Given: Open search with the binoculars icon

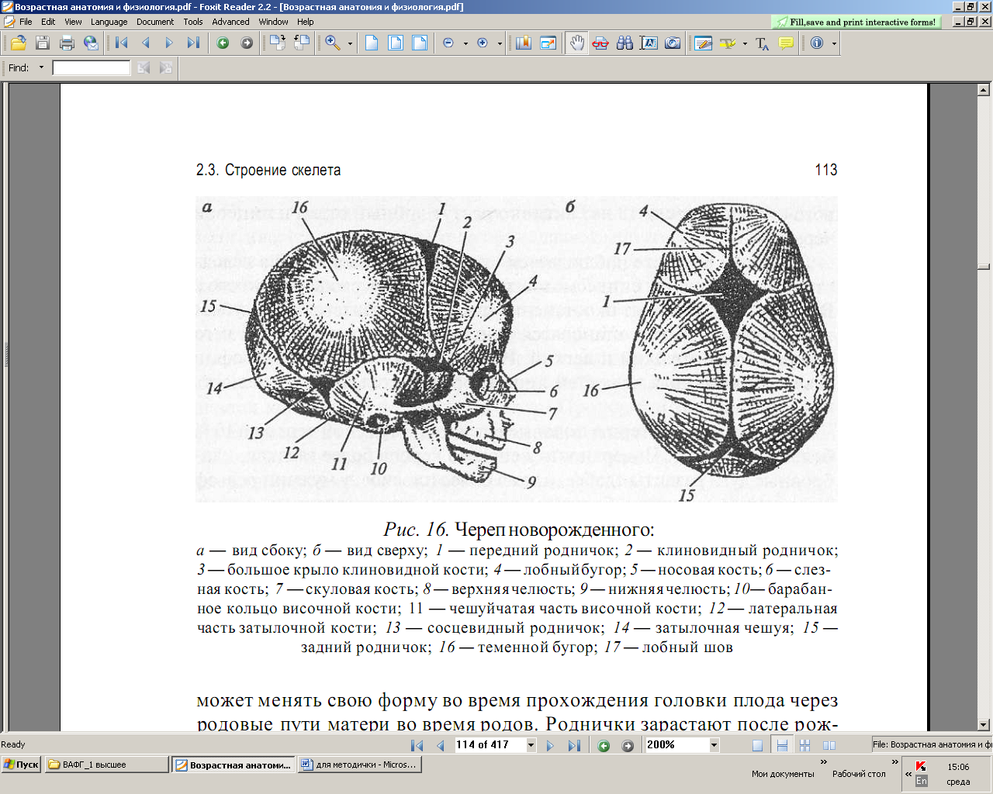Looking at the screenshot, I should 625,43.
